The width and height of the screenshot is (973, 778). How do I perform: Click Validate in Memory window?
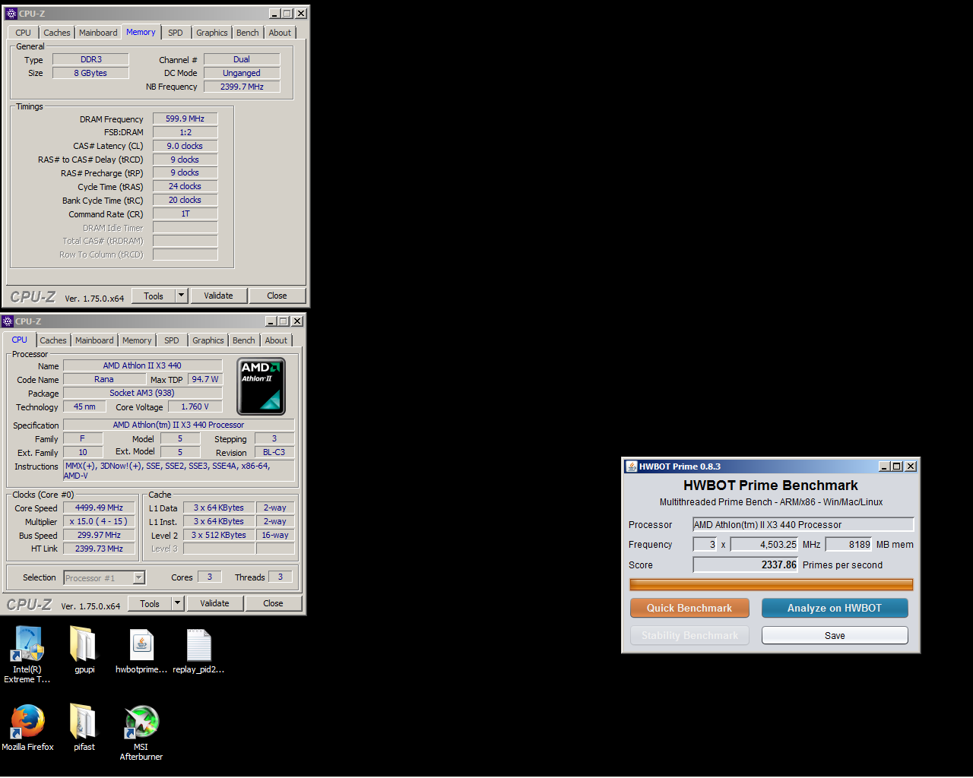click(218, 296)
